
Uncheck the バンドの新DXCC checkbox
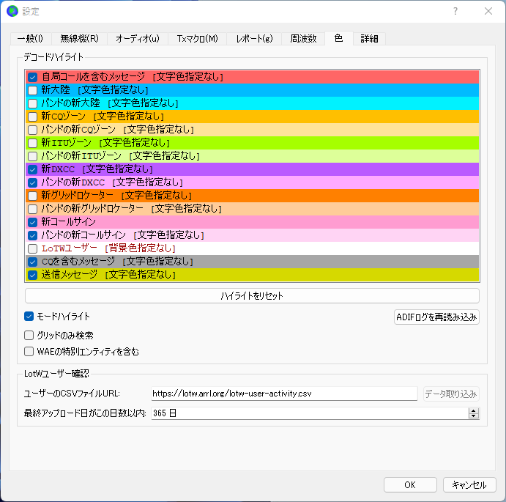(33, 182)
